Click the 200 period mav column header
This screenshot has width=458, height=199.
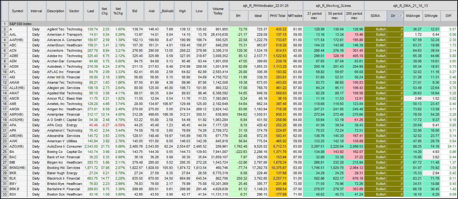click(x=355, y=15)
